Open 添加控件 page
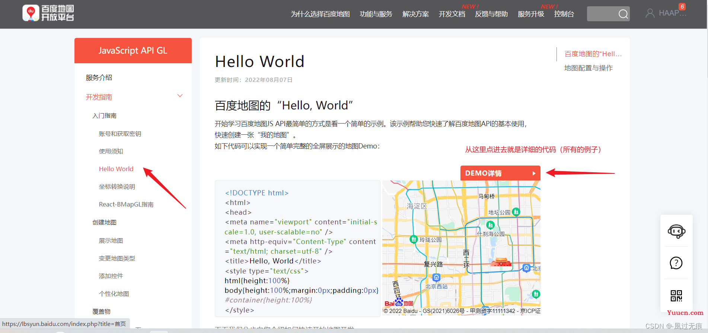The width and height of the screenshot is (708, 333). coord(111,276)
